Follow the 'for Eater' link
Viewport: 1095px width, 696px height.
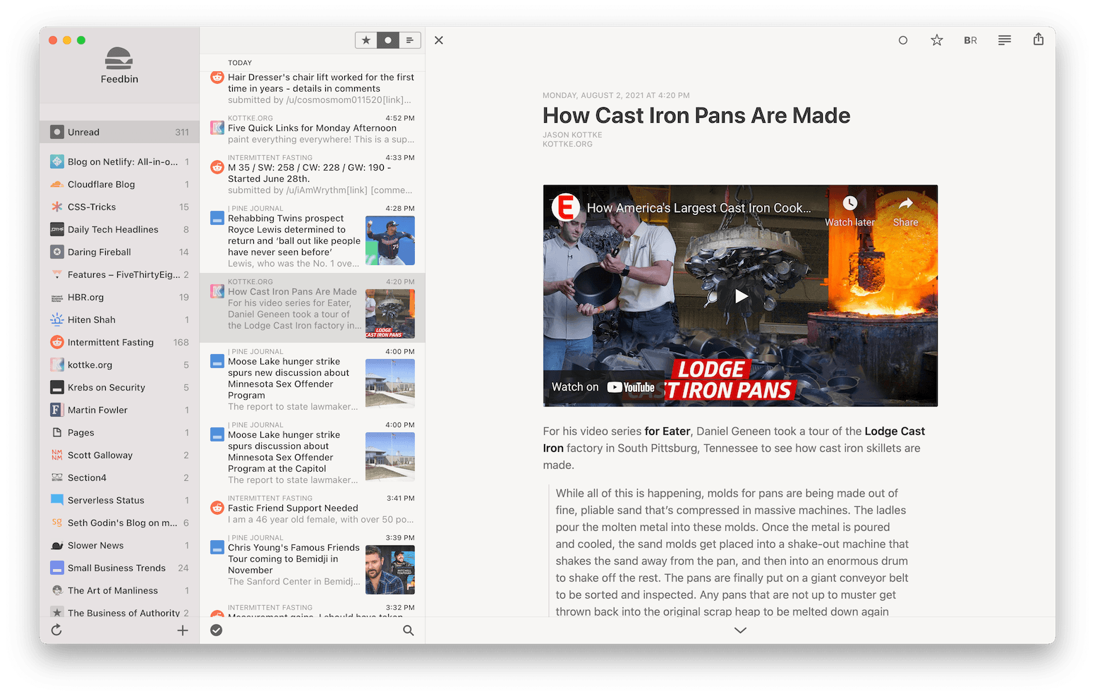[667, 432]
